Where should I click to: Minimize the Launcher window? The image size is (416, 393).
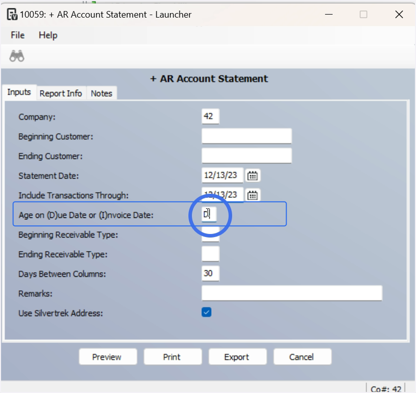pos(329,15)
